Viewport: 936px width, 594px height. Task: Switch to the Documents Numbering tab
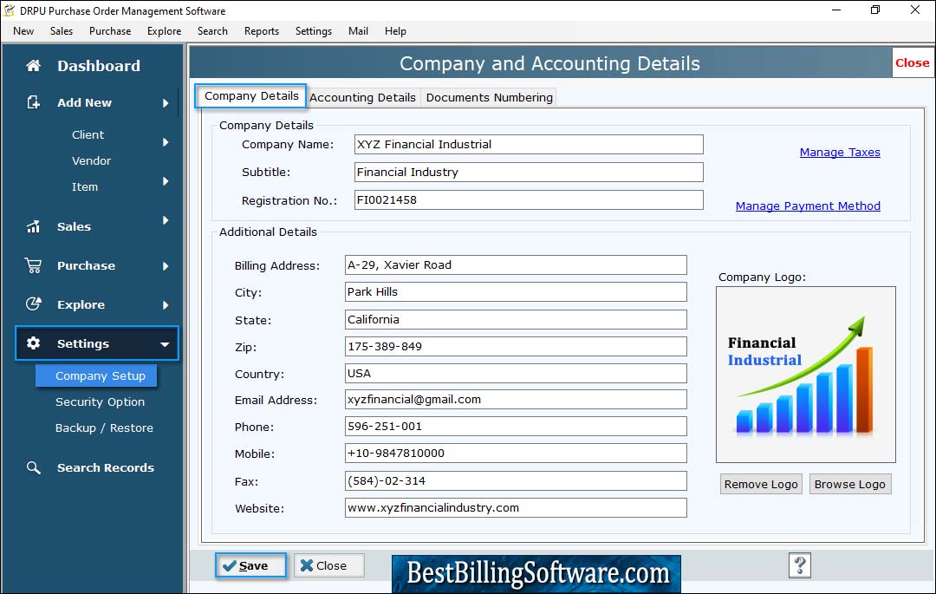(489, 97)
